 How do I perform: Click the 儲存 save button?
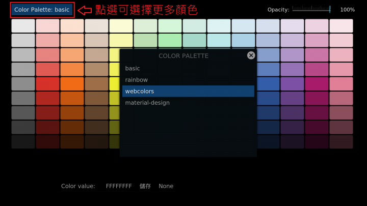(x=145, y=186)
